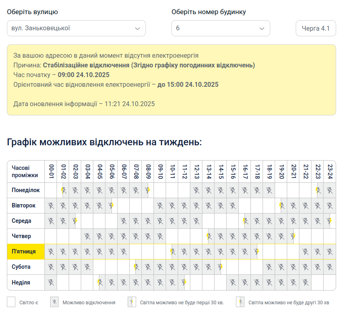Click the Вівторок 19-20 half-hour outage icon
This screenshot has height=318, width=345.
(282, 206)
